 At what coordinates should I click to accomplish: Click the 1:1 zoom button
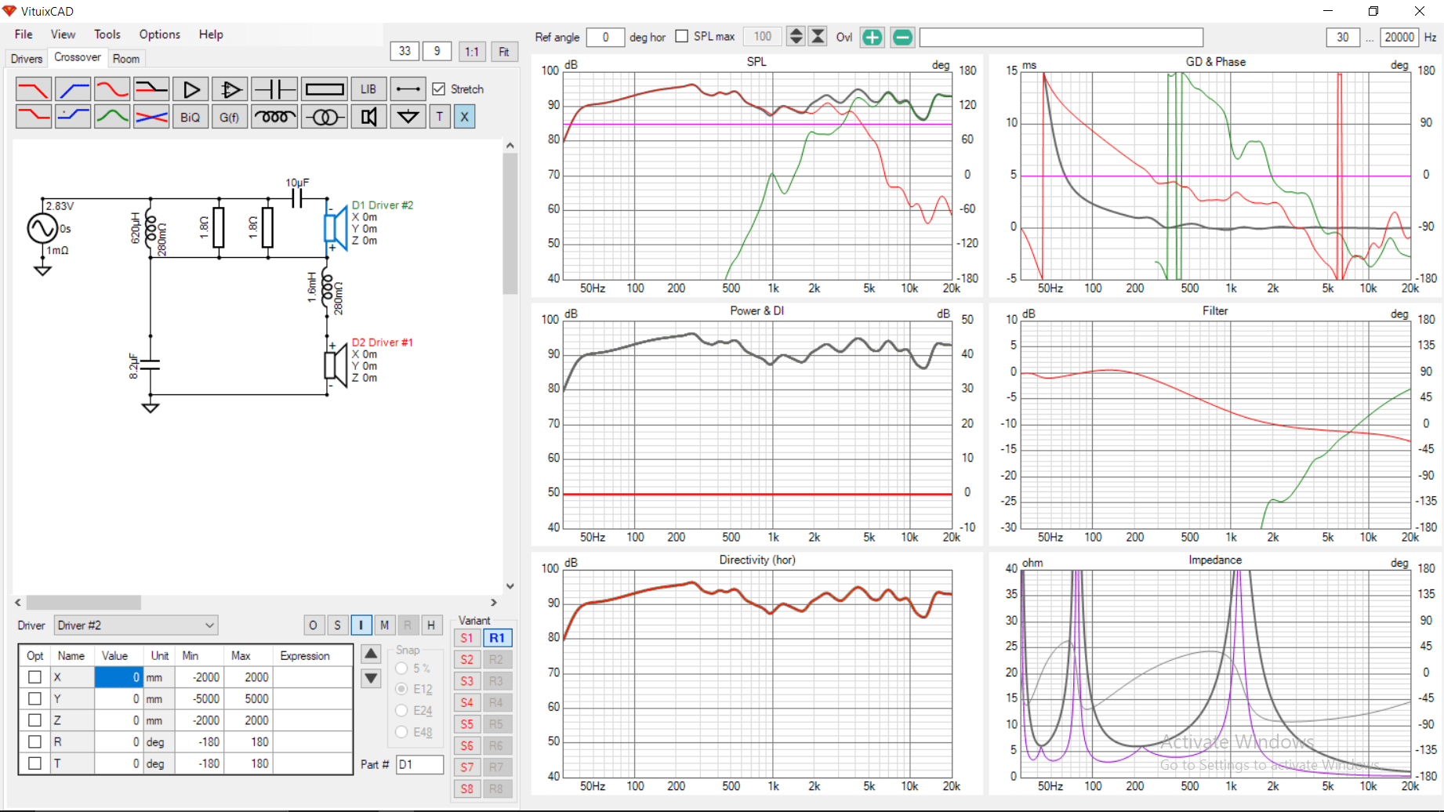472,52
